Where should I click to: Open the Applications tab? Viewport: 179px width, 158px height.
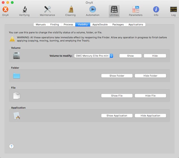click(x=136, y=25)
